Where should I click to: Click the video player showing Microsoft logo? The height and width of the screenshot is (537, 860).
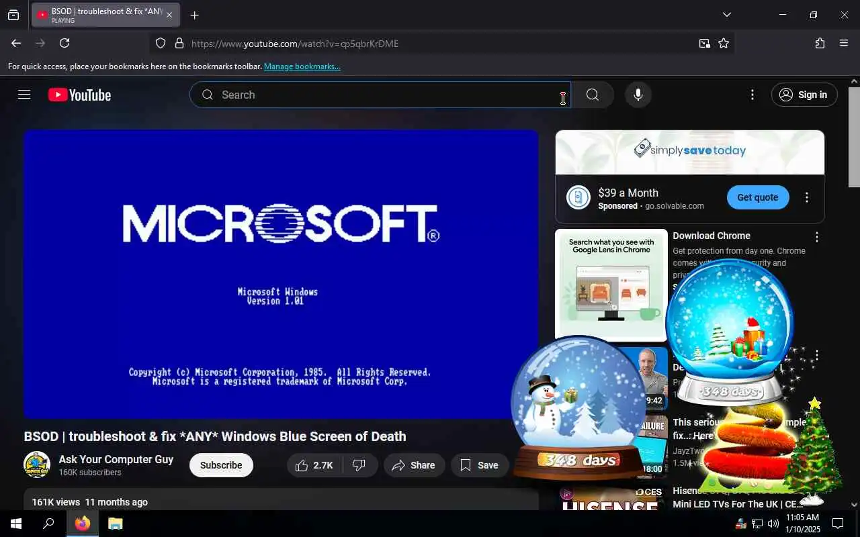pos(281,275)
